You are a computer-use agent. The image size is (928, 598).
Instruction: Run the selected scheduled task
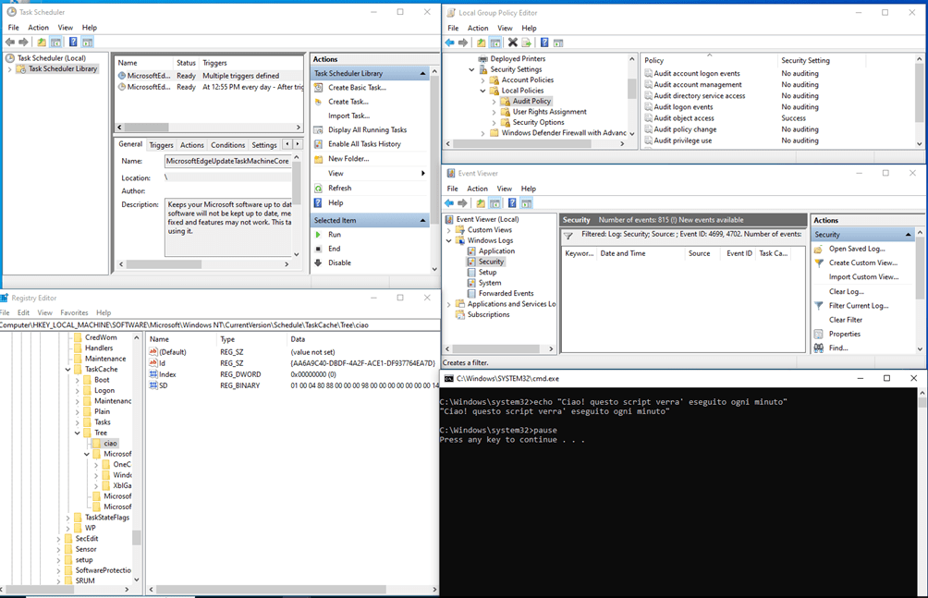[x=334, y=235]
